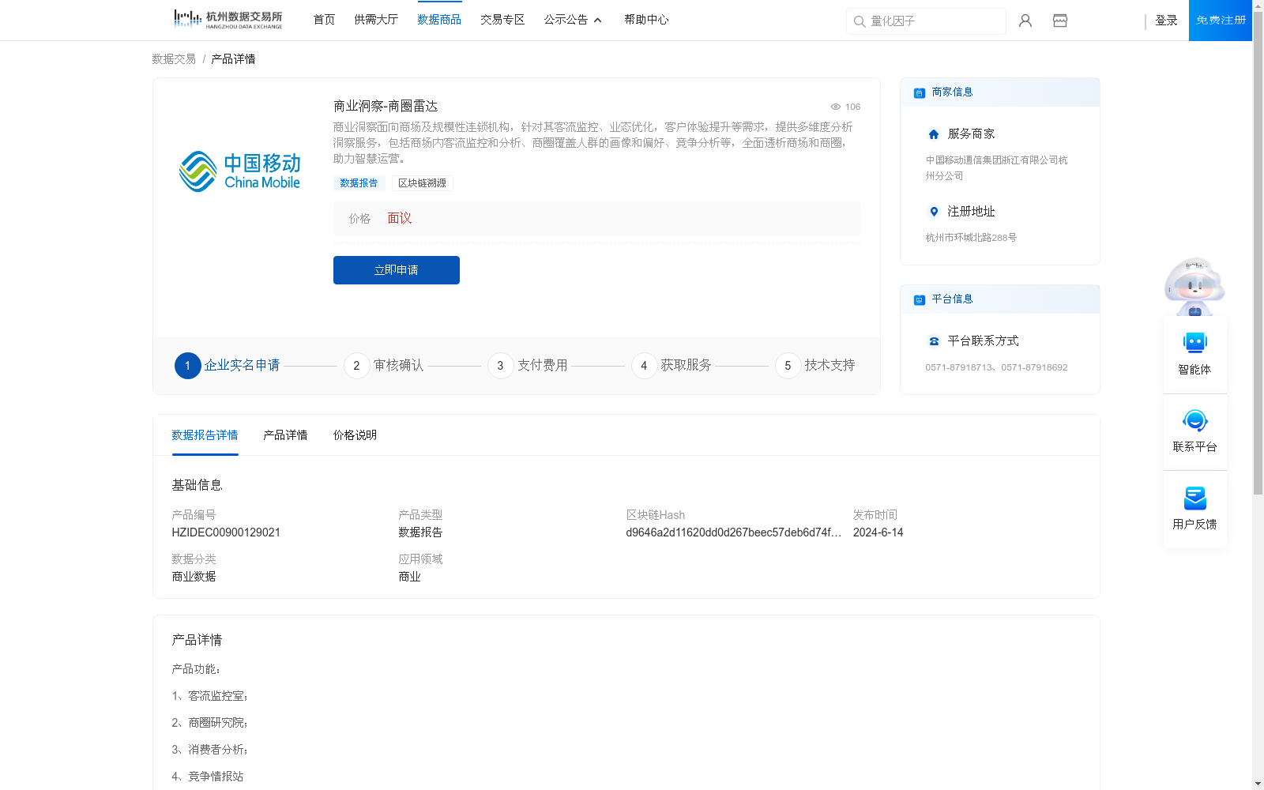This screenshot has width=1264, height=790.
Task: Open 供需大厅 navigation item
Action: 376,20
